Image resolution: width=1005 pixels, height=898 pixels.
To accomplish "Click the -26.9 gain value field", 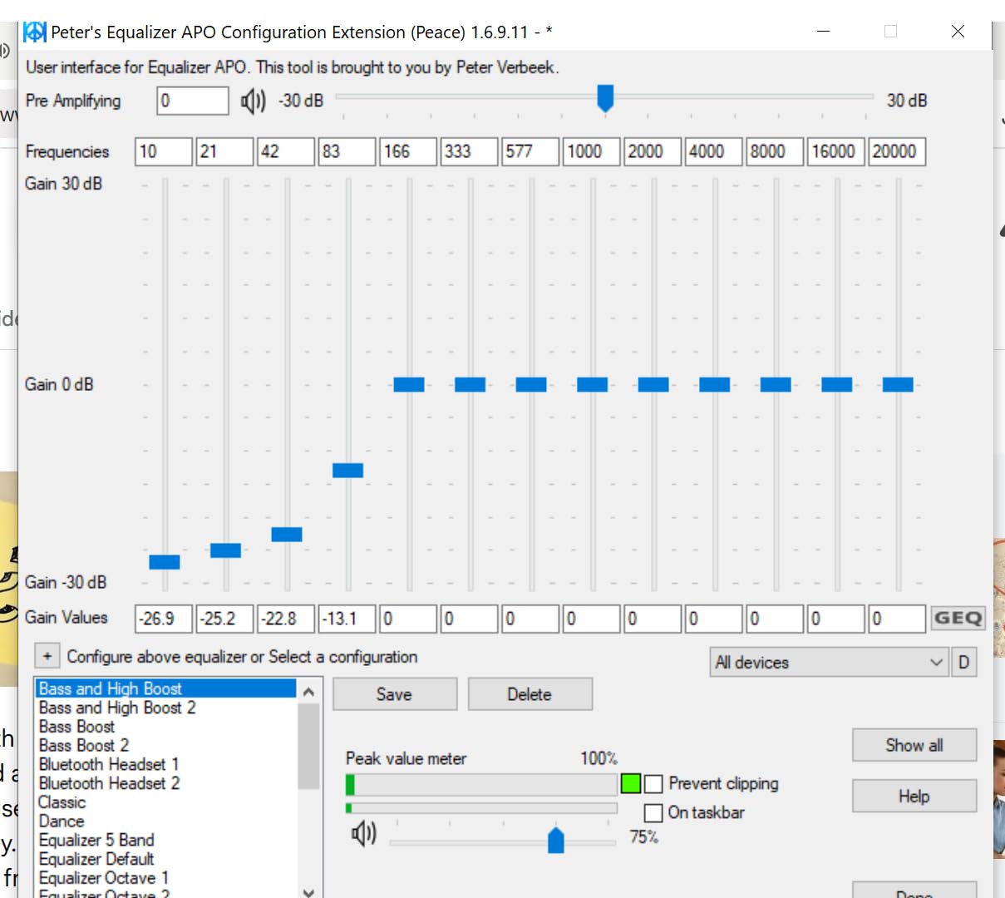I will pos(164,619).
